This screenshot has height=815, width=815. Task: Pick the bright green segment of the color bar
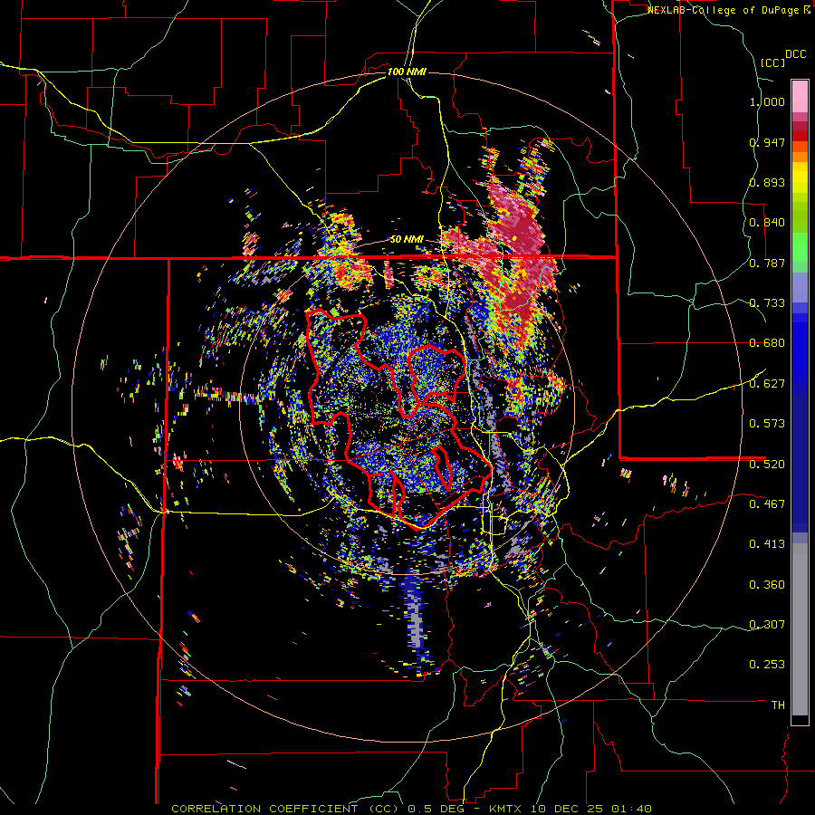[x=800, y=247]
